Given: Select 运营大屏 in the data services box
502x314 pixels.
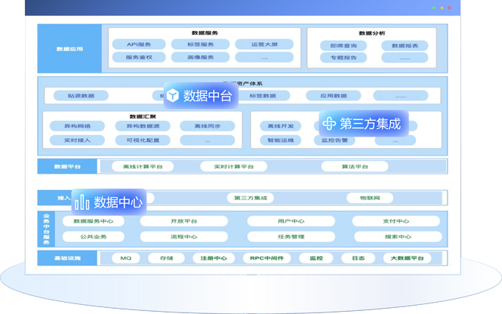Looking at the screenshot, I should pos(264,45).
